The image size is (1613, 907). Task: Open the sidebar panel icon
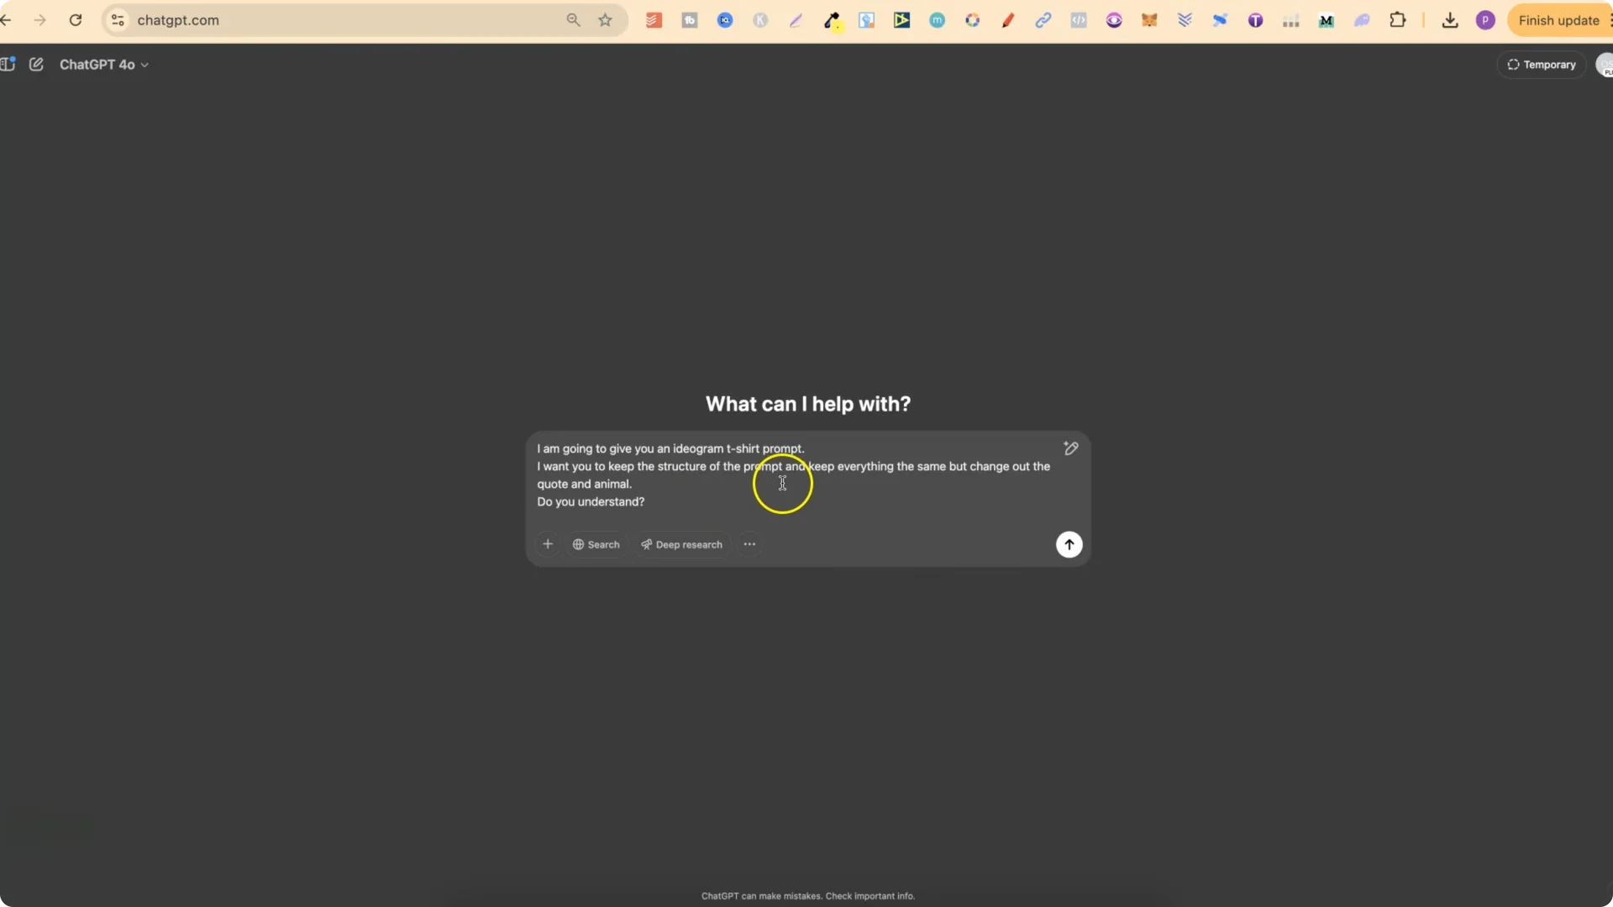point(8,64)
